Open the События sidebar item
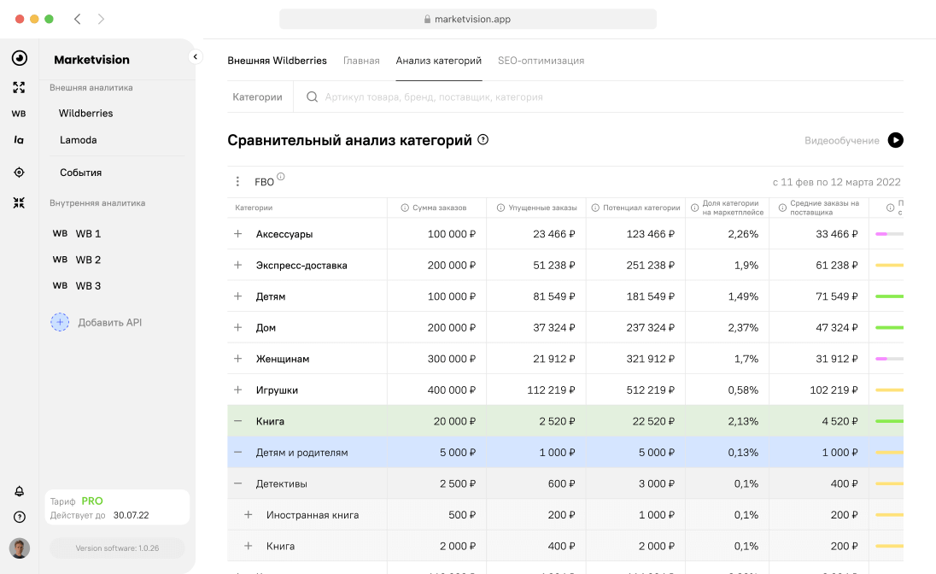 click(x=80, y=173)
